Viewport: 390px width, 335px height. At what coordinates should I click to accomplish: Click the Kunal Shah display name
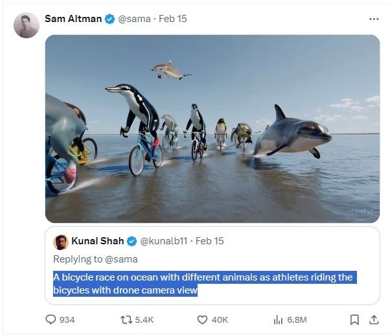[x=98, y=241]
